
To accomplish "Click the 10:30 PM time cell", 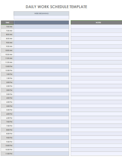I will point(7,150).
